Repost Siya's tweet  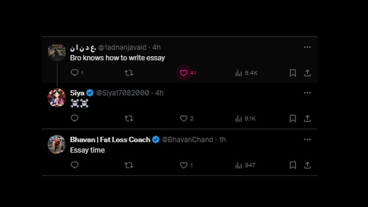click(129, 118)
